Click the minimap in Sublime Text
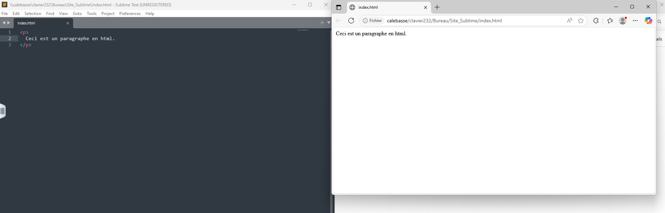Screen dimensions: 665x213 [303, 30]
